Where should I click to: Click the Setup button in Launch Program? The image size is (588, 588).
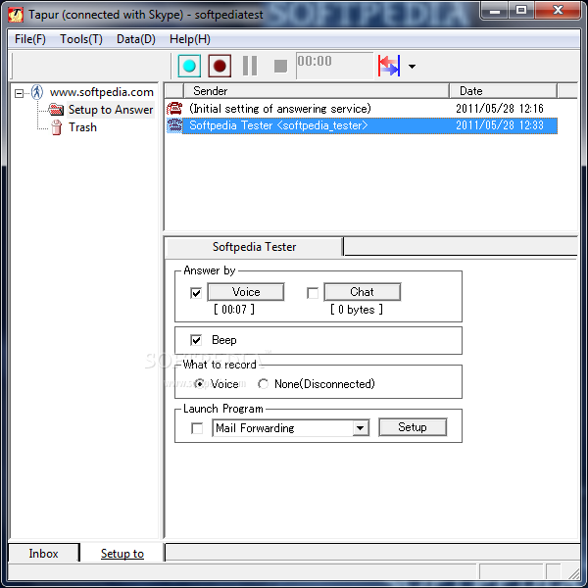[413, 427]
